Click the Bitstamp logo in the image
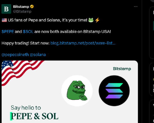This screenshot has width=154, height=123. [x=122, y=69]
